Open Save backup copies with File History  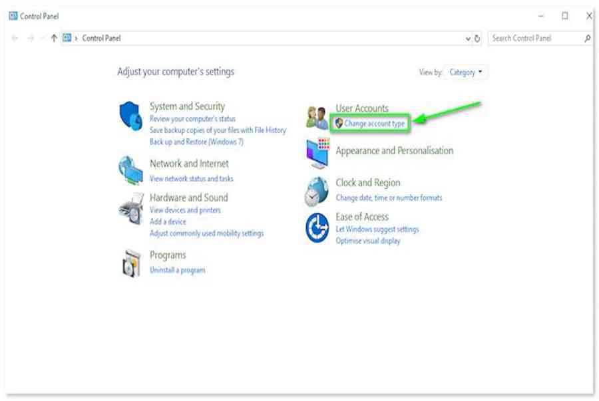point(218,130)
